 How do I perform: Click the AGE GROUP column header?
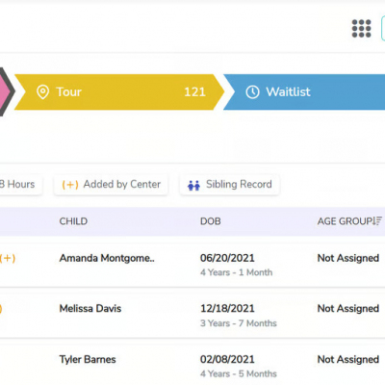click(346, 221)
